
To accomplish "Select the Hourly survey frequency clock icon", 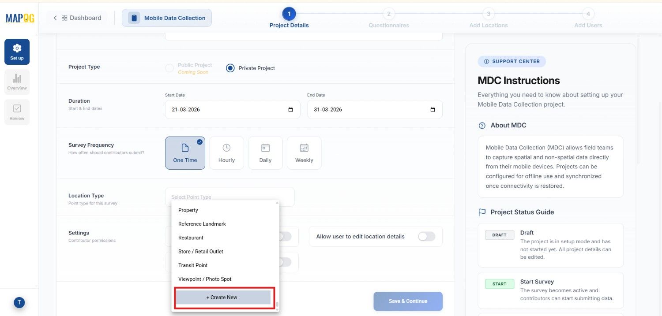I will pyautogui.click(x=226, y=148).
